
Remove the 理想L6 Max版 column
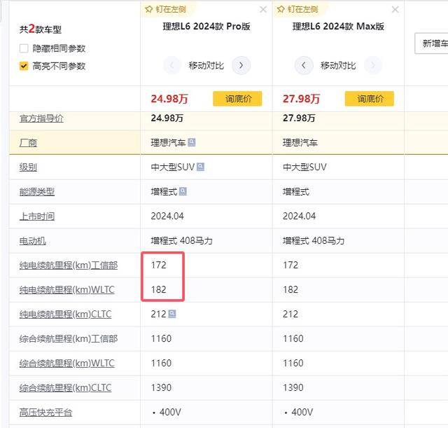coord(395,10)
